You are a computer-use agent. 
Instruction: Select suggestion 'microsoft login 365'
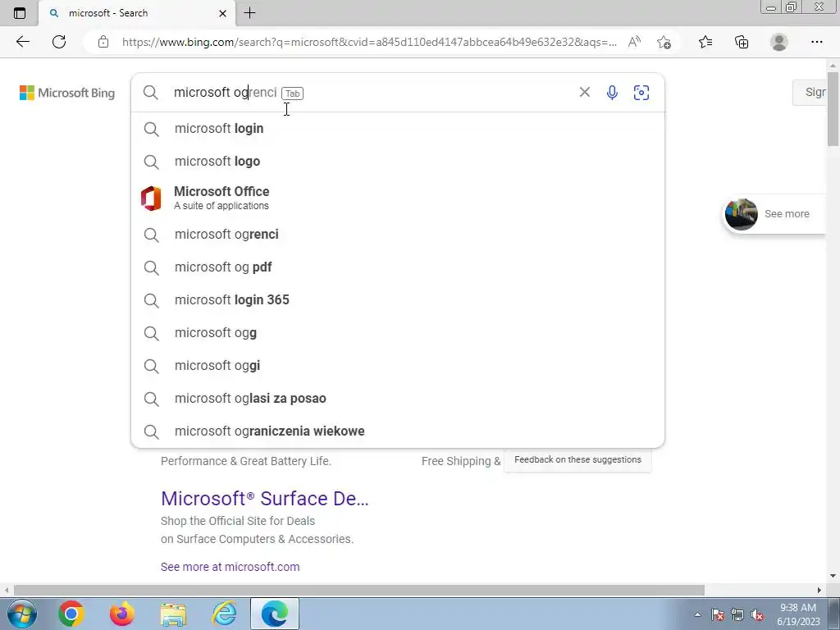[398, 300]
